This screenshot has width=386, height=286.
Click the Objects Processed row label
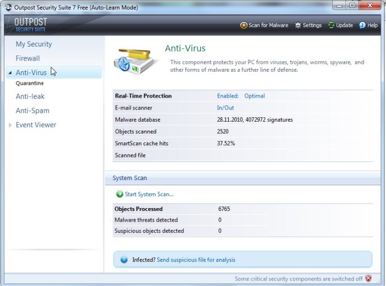pyautogui.click(x=138, y=209)
